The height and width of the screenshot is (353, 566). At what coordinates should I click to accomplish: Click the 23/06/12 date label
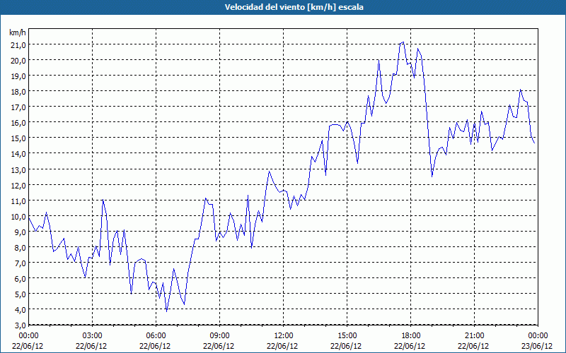pos(537,346)
